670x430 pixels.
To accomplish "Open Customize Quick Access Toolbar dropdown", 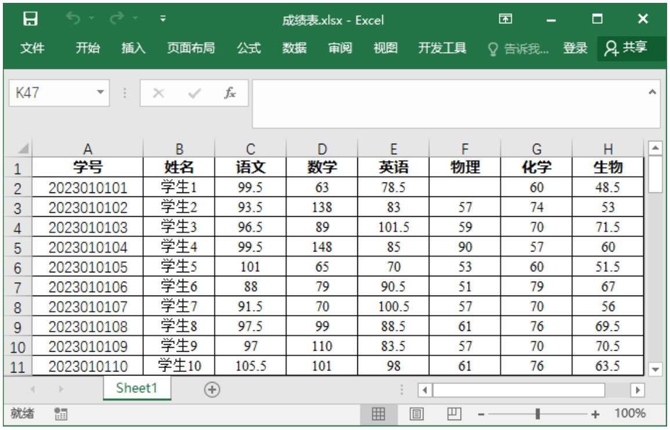I will (163, 19).
